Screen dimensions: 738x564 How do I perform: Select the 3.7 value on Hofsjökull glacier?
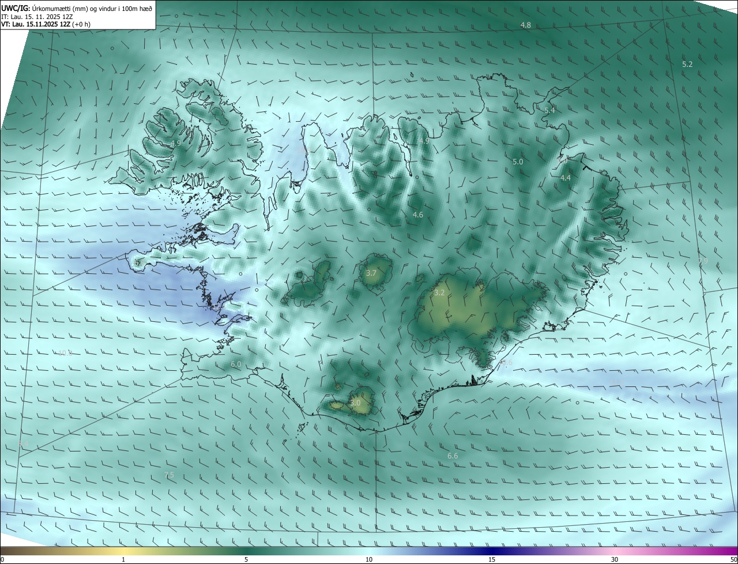(371, 273)
